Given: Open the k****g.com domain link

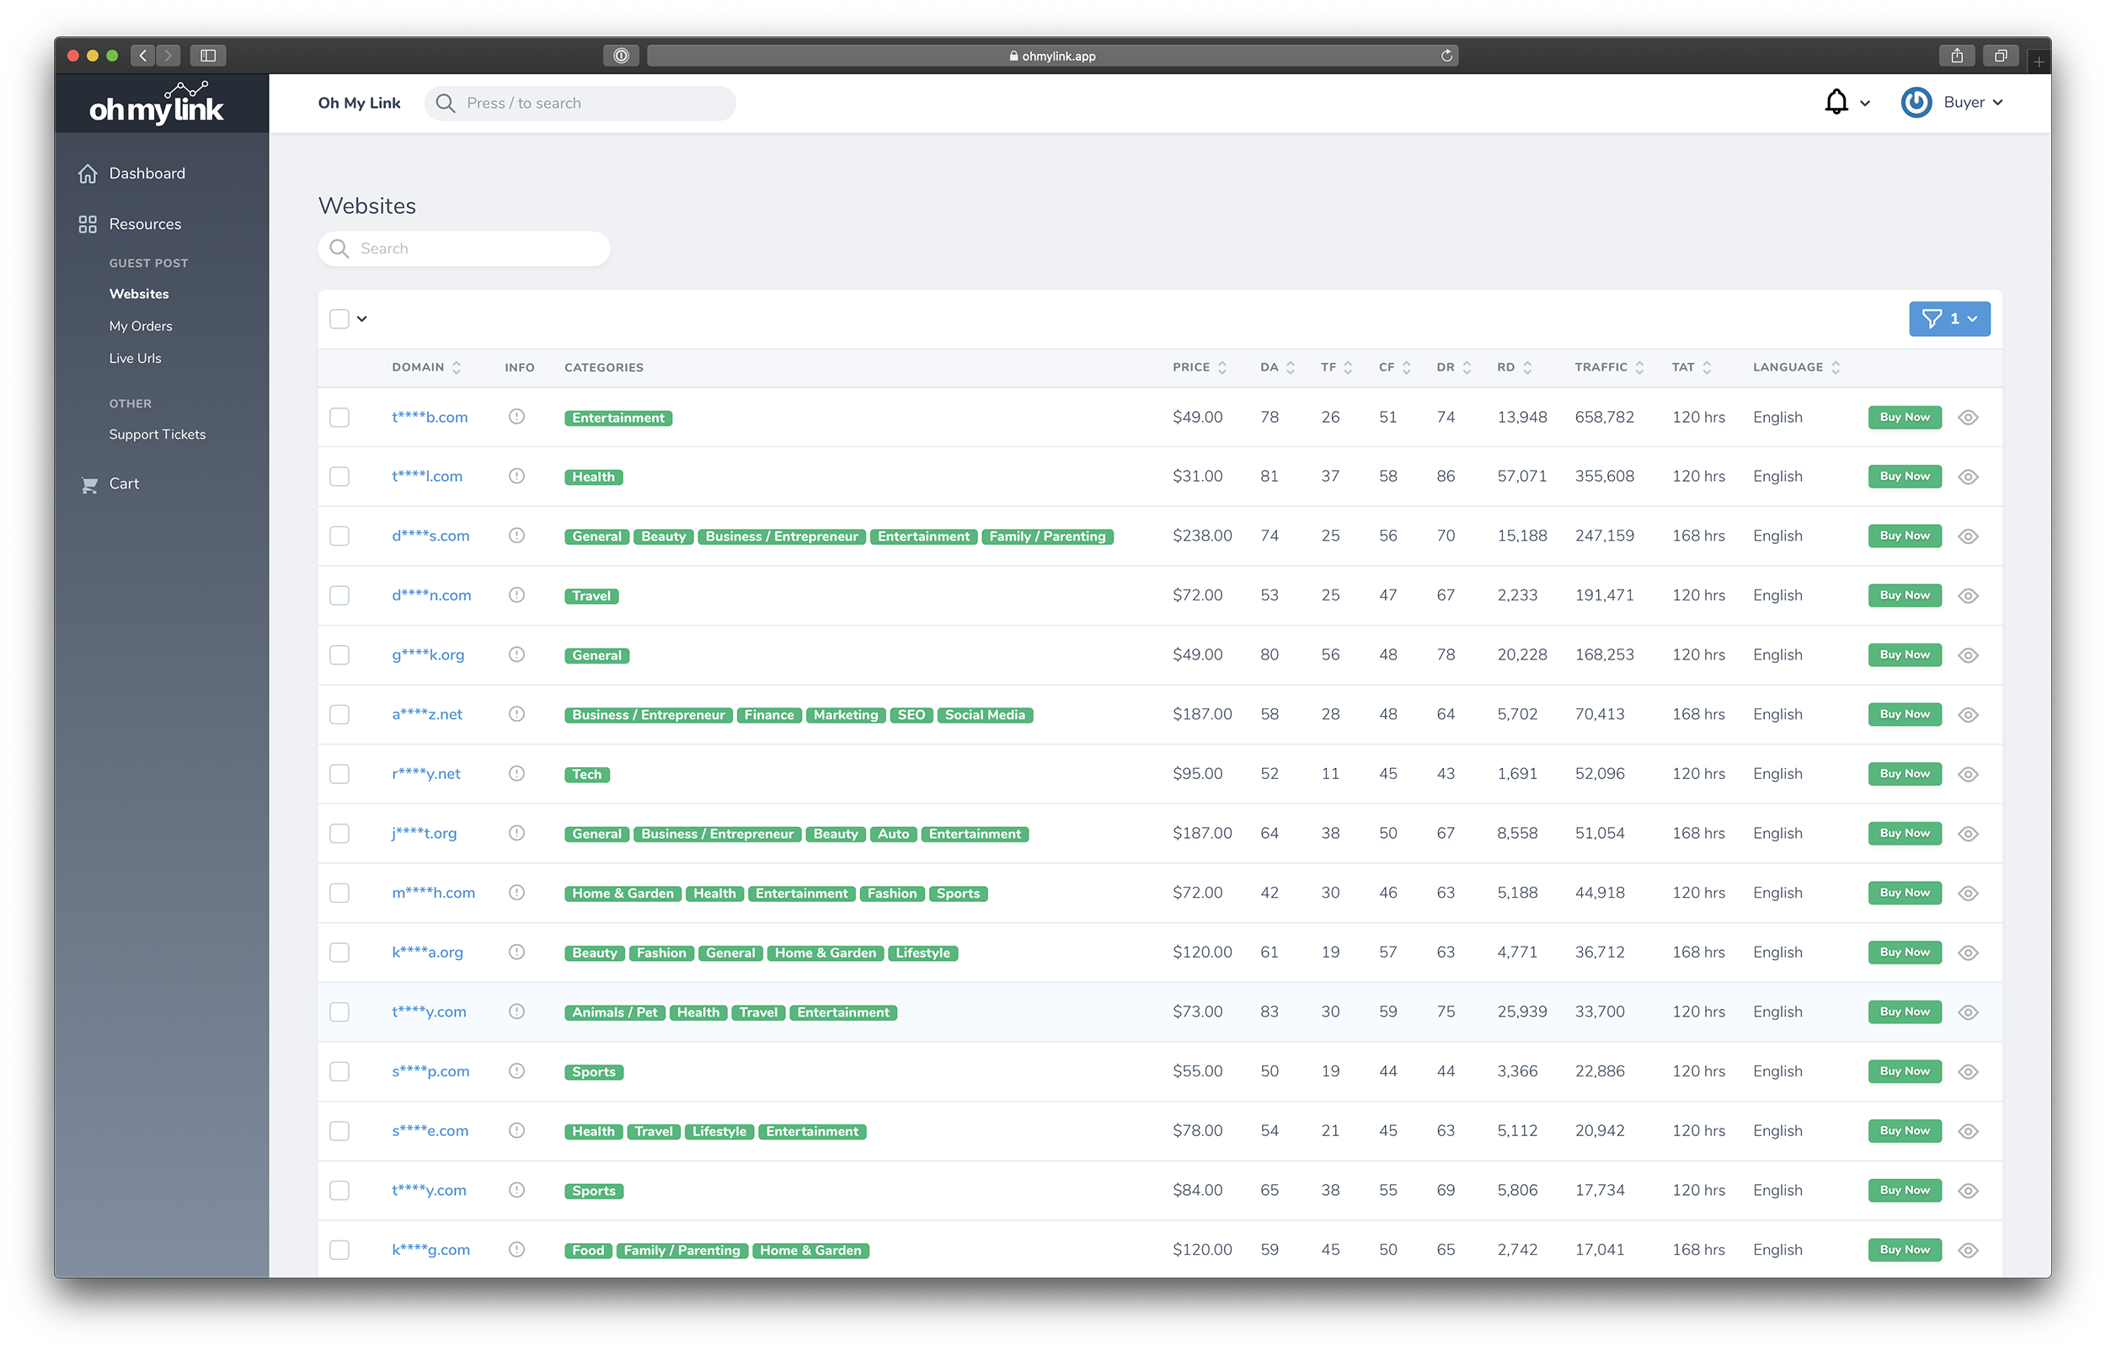Looking at the screenshot, I should (x=430, y=1251).
